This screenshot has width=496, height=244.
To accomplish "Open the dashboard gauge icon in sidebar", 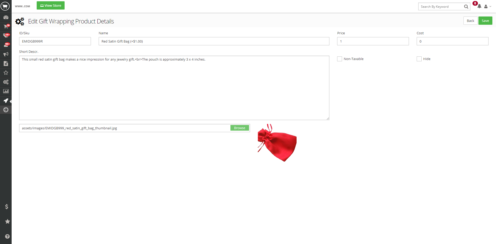I will tap(6, 17).
